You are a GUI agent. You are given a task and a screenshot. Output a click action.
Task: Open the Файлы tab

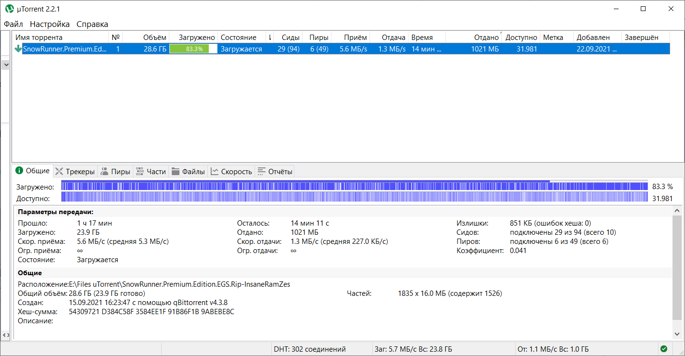coord(188,171)
